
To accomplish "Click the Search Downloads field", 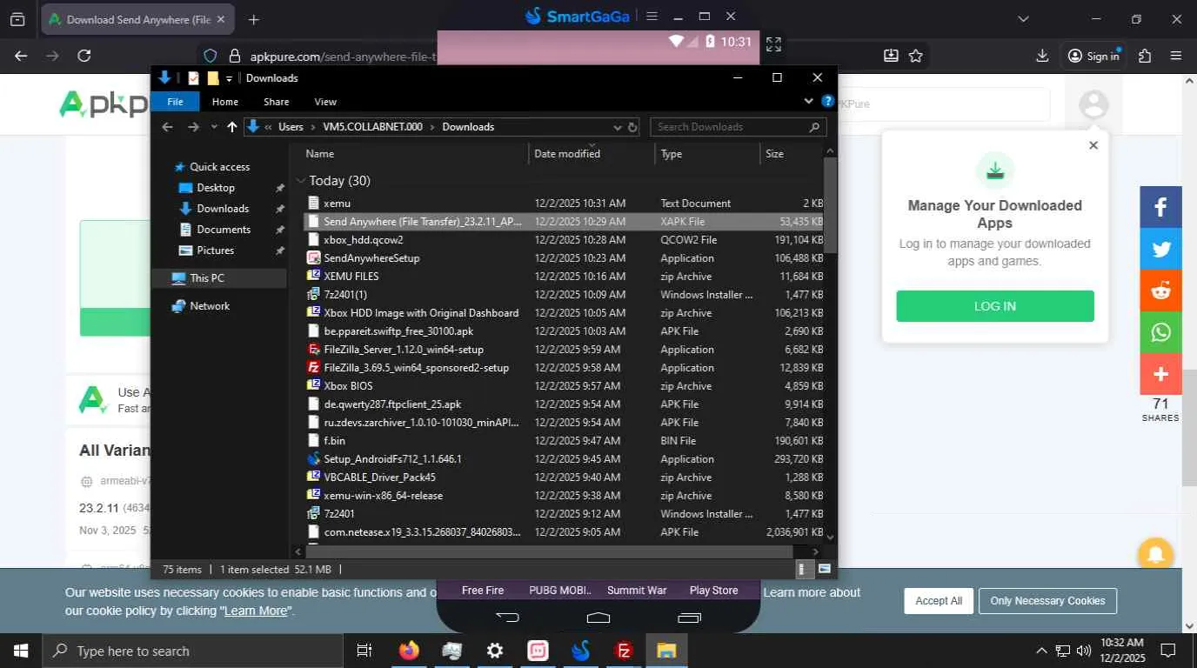I will click(x=738, y=127).
